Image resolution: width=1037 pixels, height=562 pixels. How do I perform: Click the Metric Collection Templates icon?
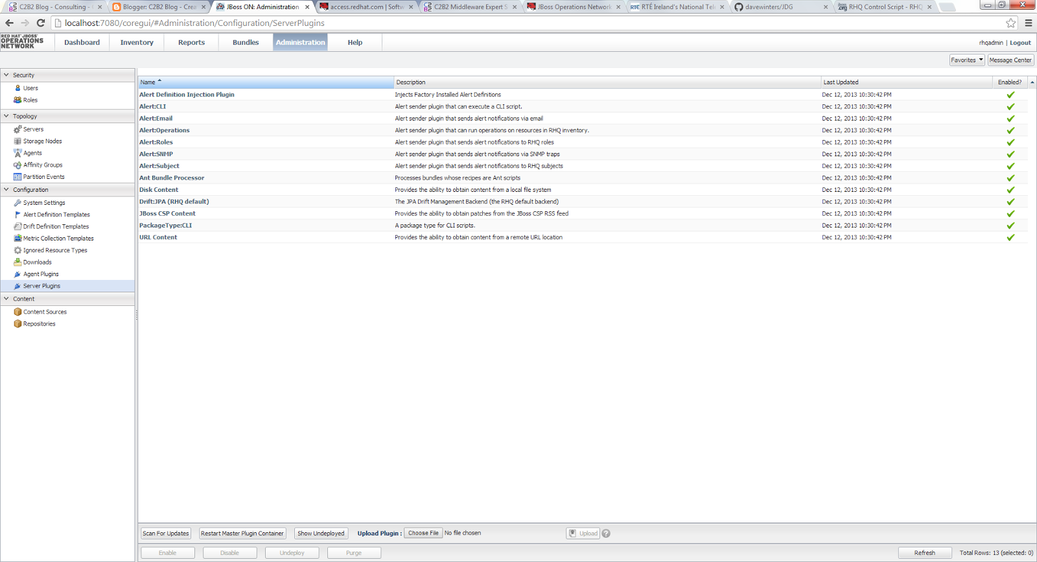click(17, 238)
